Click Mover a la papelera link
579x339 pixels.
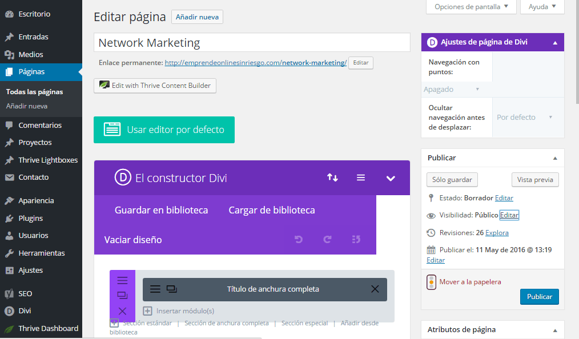click(470, 282)
